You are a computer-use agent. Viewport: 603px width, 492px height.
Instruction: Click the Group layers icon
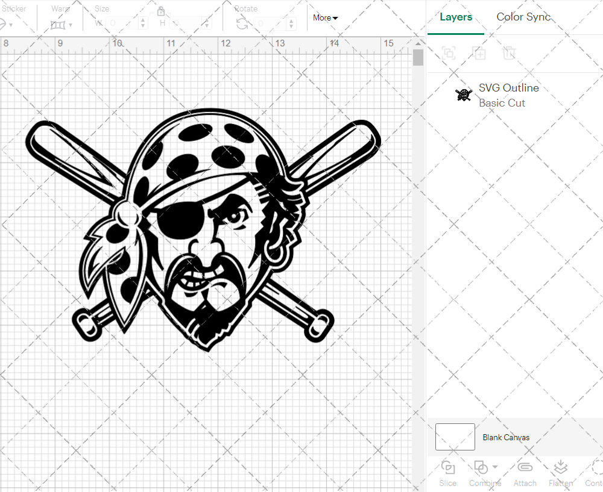tap(448, 54)
